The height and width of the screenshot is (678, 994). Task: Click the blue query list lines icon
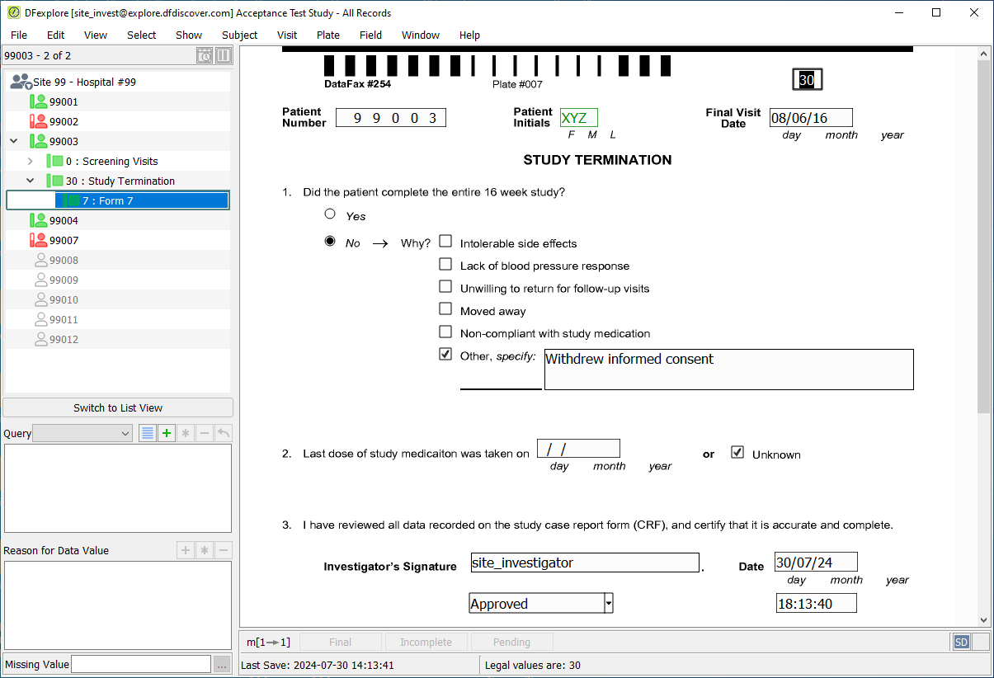[148, 433]
